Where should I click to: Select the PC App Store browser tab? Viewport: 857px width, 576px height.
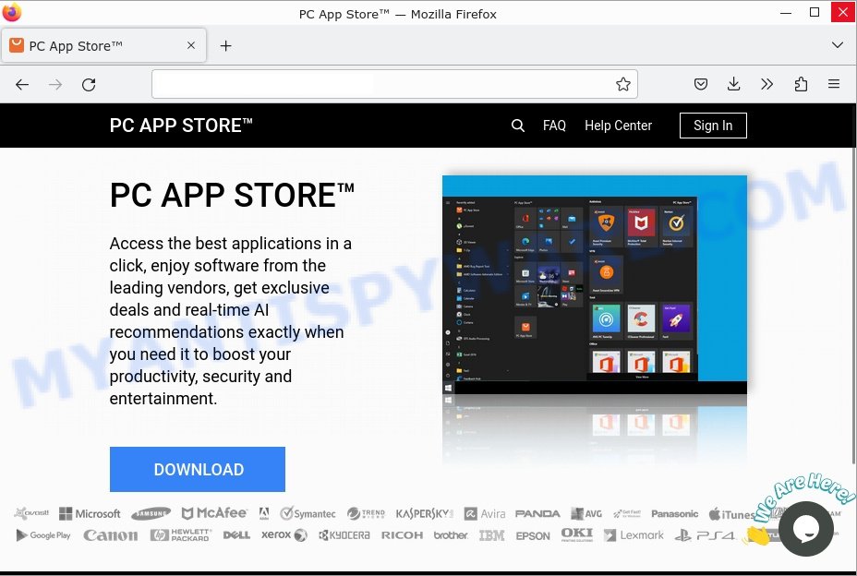[x=103, y=46]
